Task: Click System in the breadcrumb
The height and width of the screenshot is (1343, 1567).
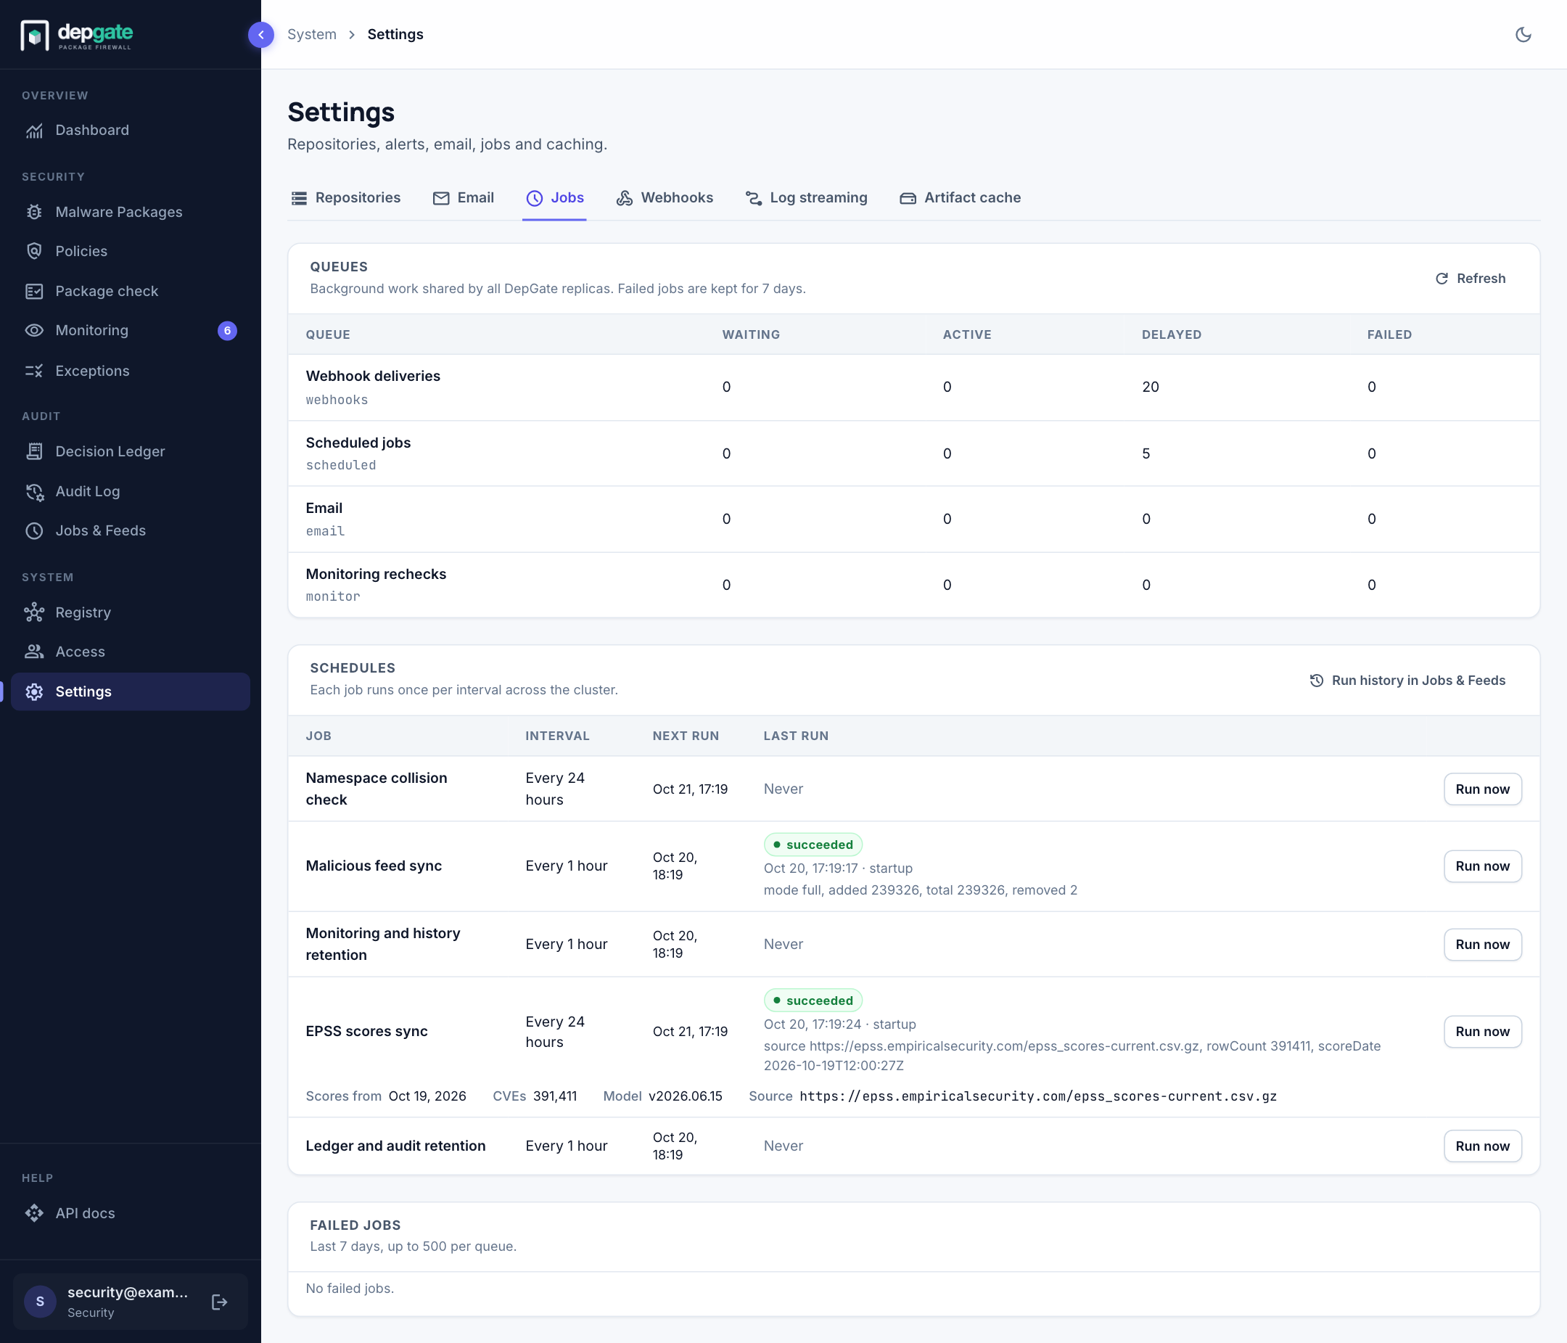Action: pos(311,35)
